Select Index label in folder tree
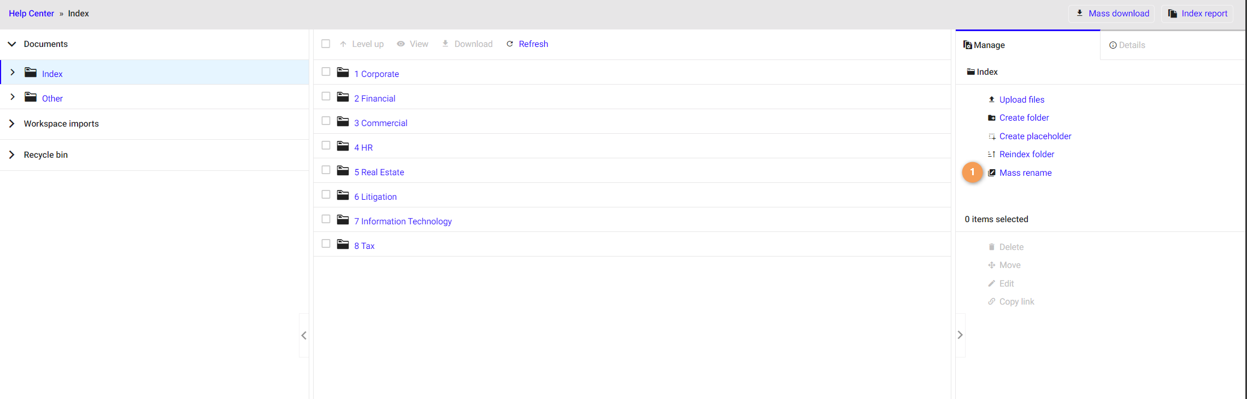 point(52,74)
